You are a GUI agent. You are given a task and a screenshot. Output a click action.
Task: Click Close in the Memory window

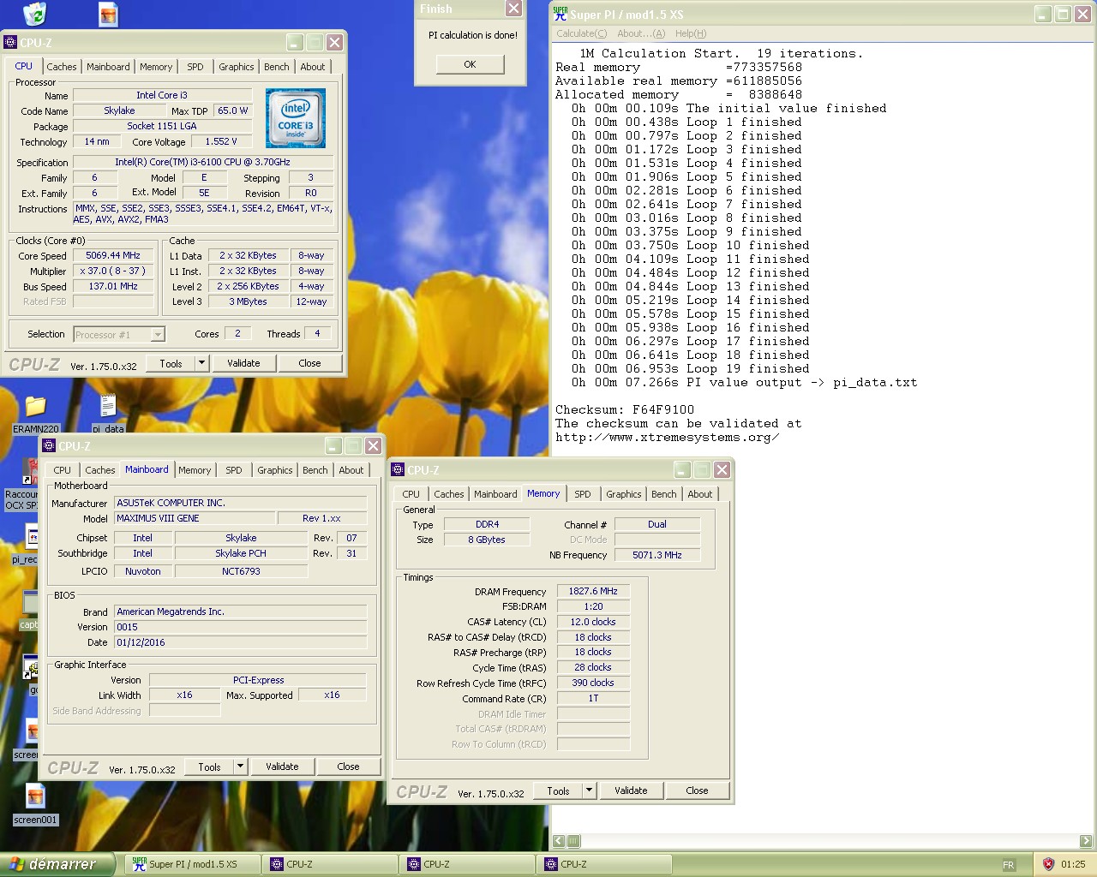pos(697,790)
